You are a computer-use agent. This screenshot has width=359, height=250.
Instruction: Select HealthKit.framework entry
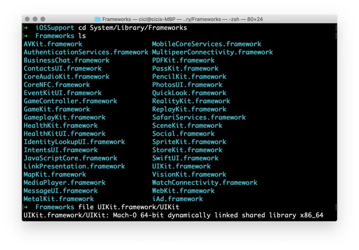click(x=61, y=126)
